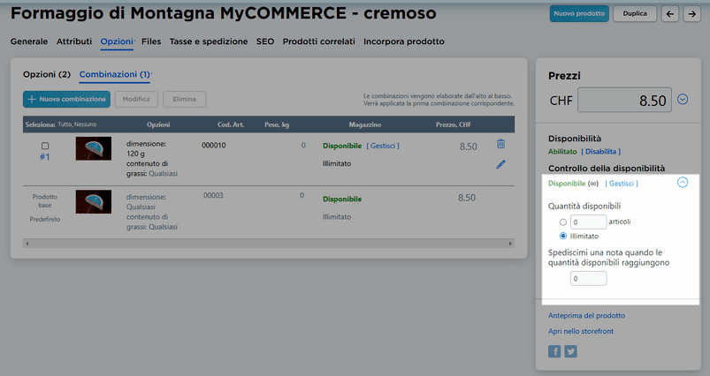The height and width of the screenshot is (376, 710).
Task: Add a Nuova combinazione
Action: [x=66, y=99]
